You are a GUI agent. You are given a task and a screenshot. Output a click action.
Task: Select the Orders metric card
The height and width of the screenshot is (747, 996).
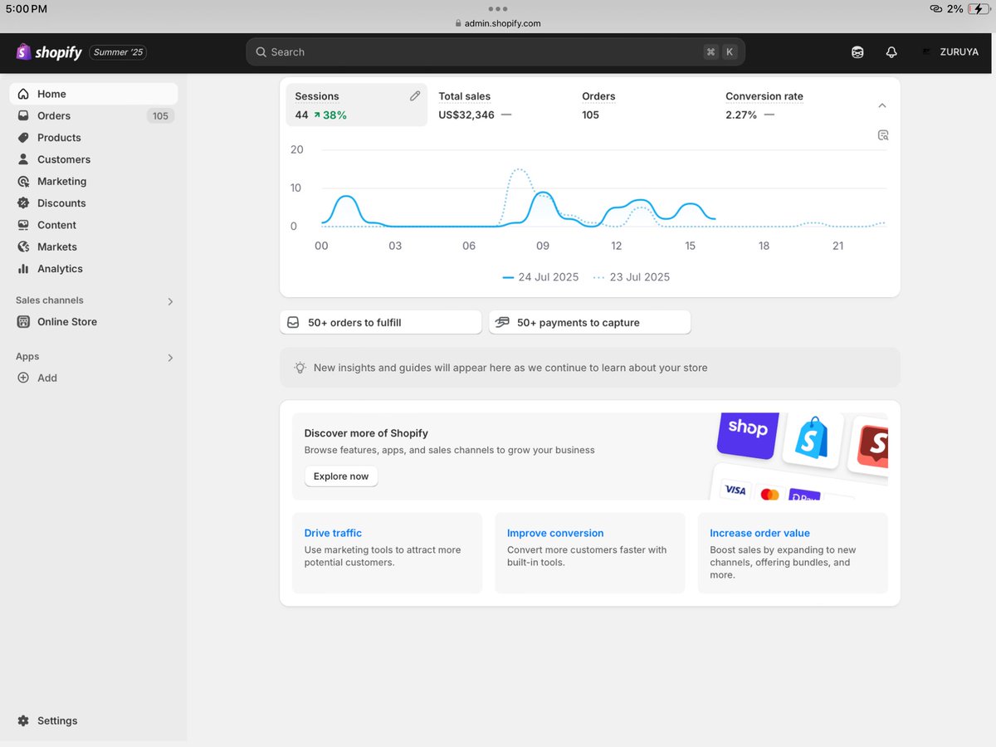click(644, 105)
